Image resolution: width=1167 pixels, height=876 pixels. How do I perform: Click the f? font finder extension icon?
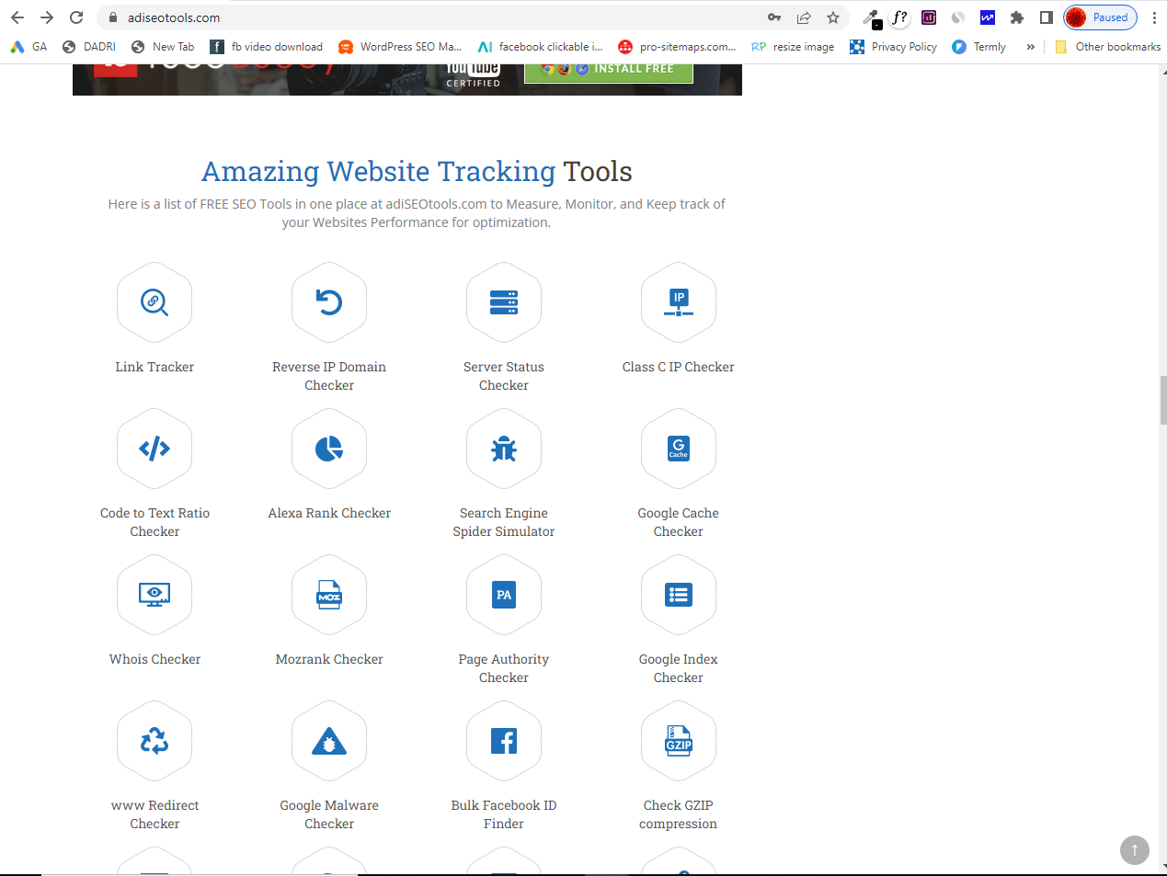pos(900,17)
